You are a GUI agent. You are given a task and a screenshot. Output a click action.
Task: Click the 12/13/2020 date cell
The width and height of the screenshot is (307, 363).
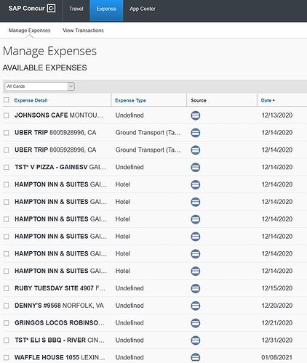coord(277,115)
